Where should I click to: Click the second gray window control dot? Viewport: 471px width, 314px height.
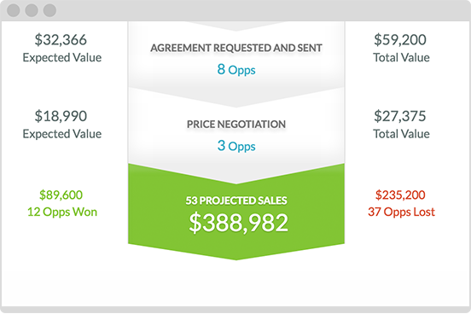point(32,10)
